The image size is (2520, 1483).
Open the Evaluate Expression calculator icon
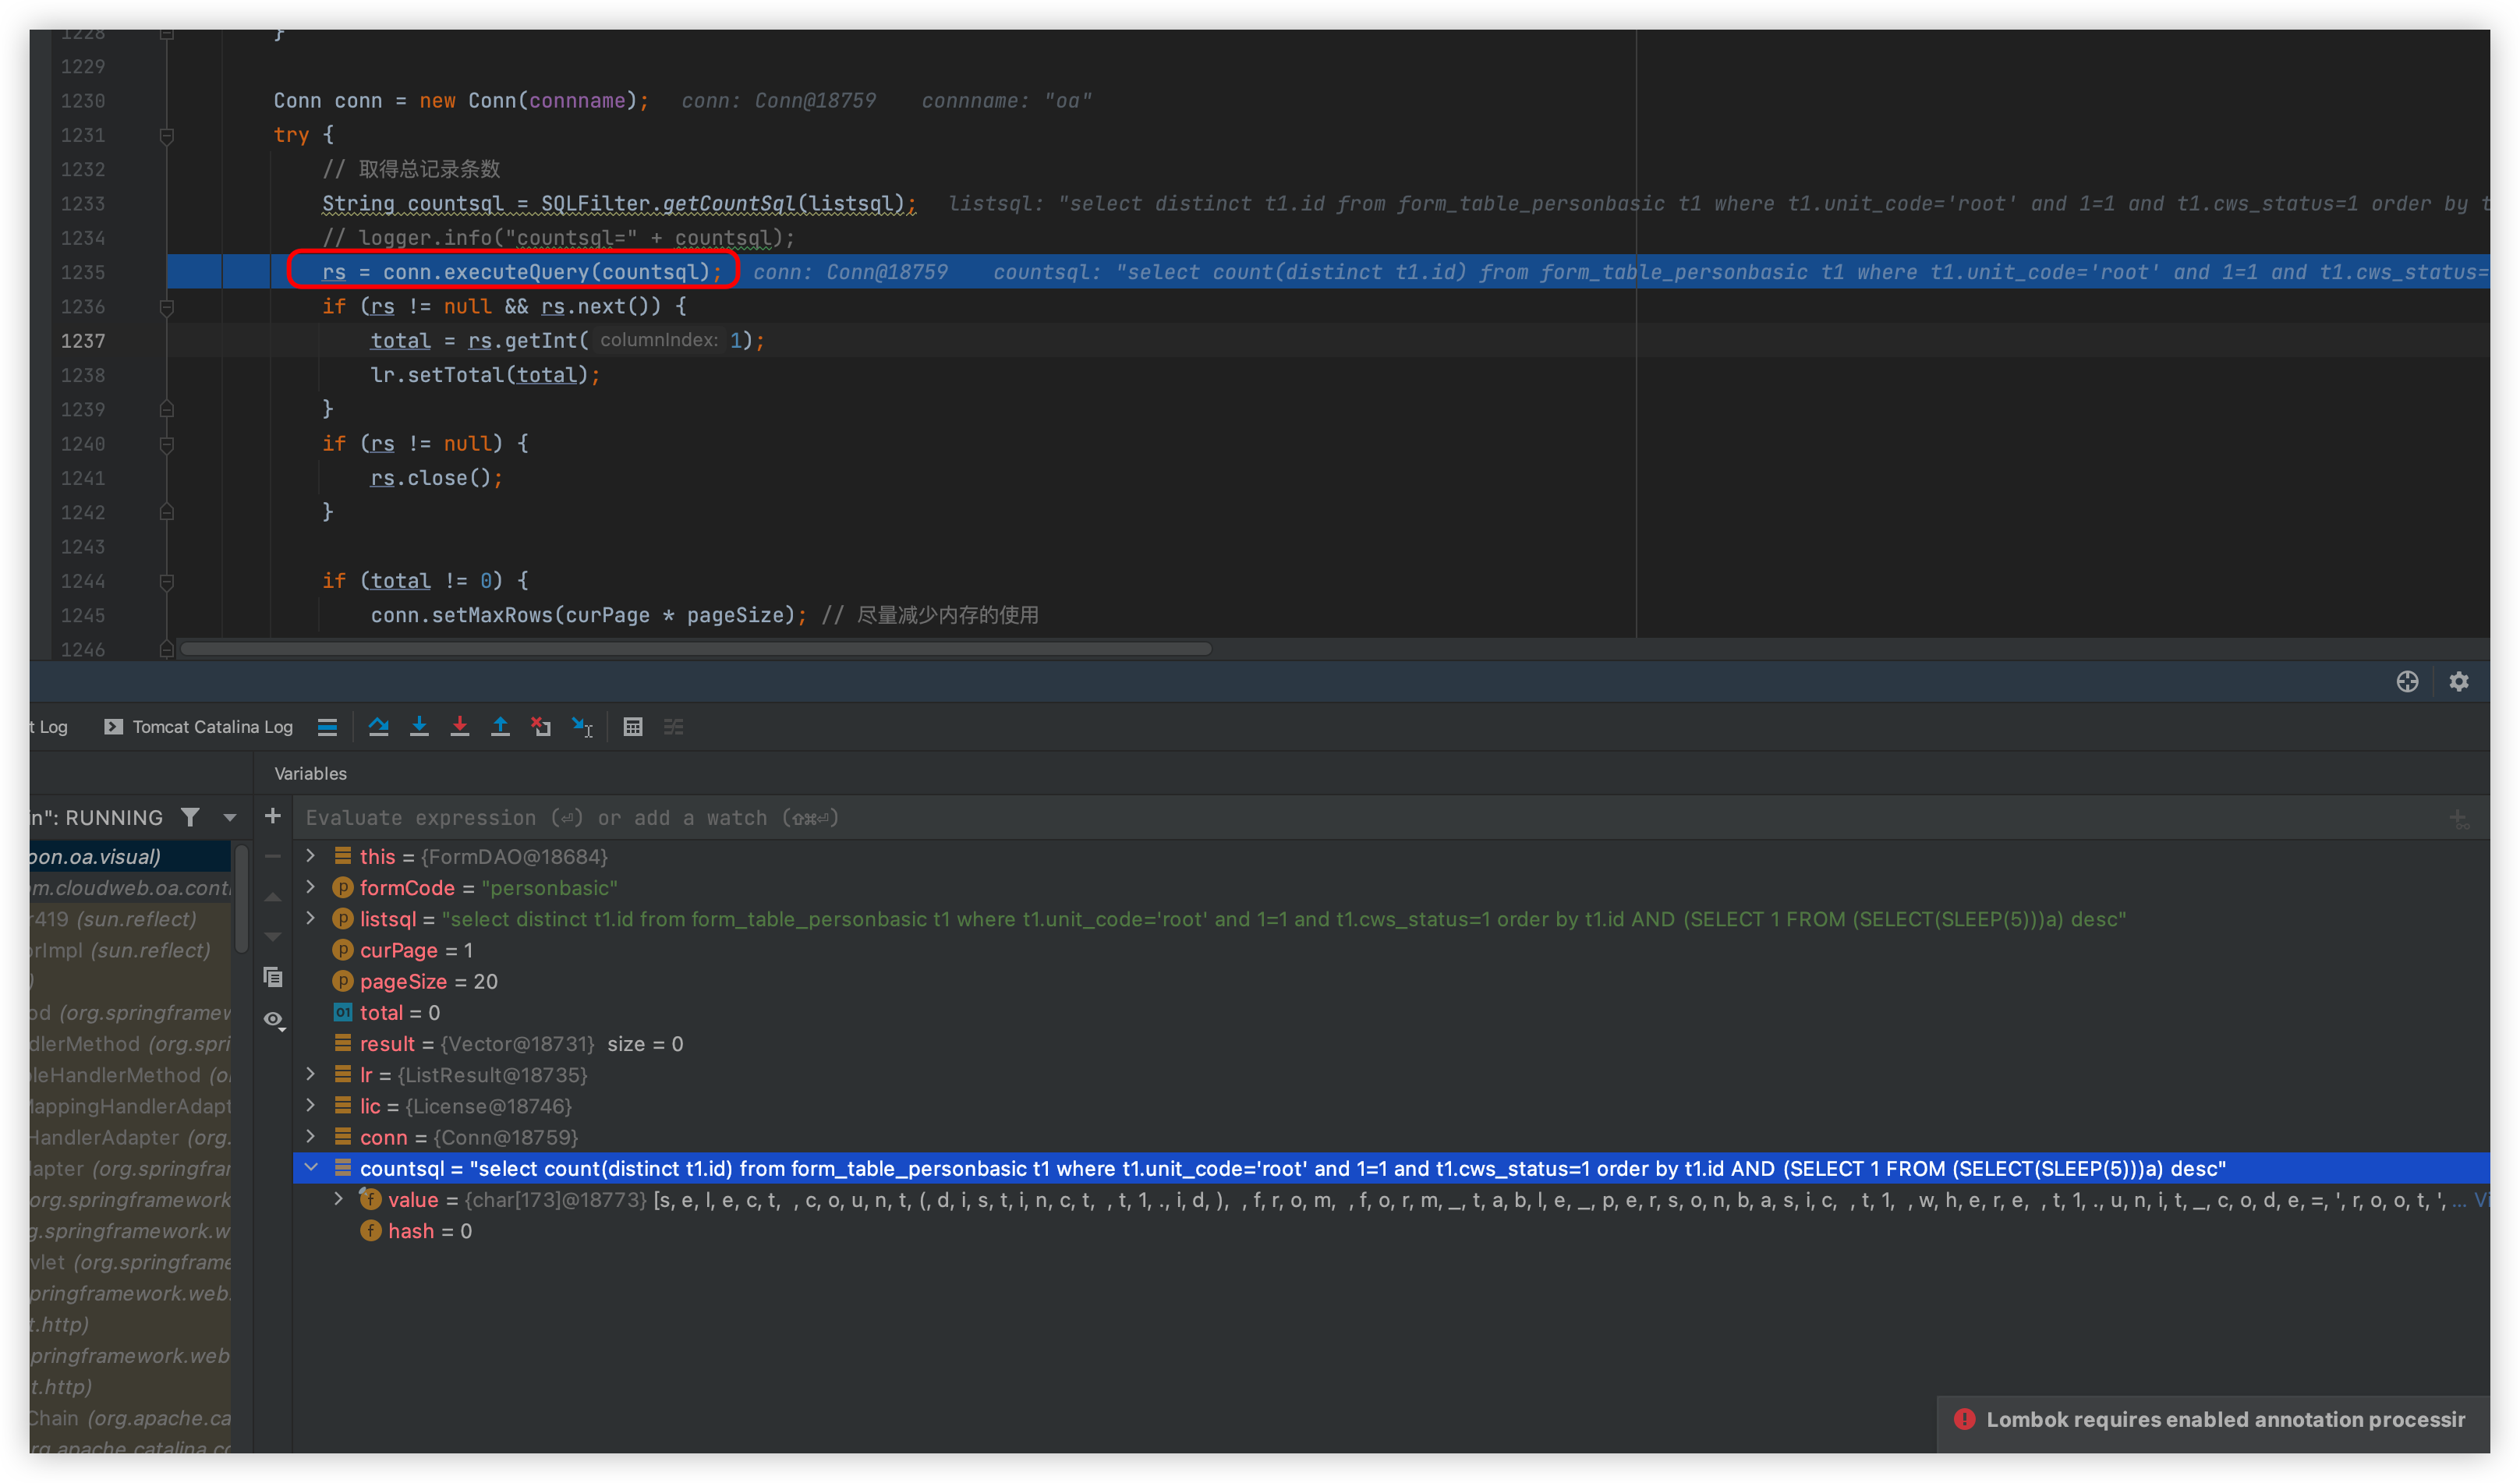click(633, 727)
